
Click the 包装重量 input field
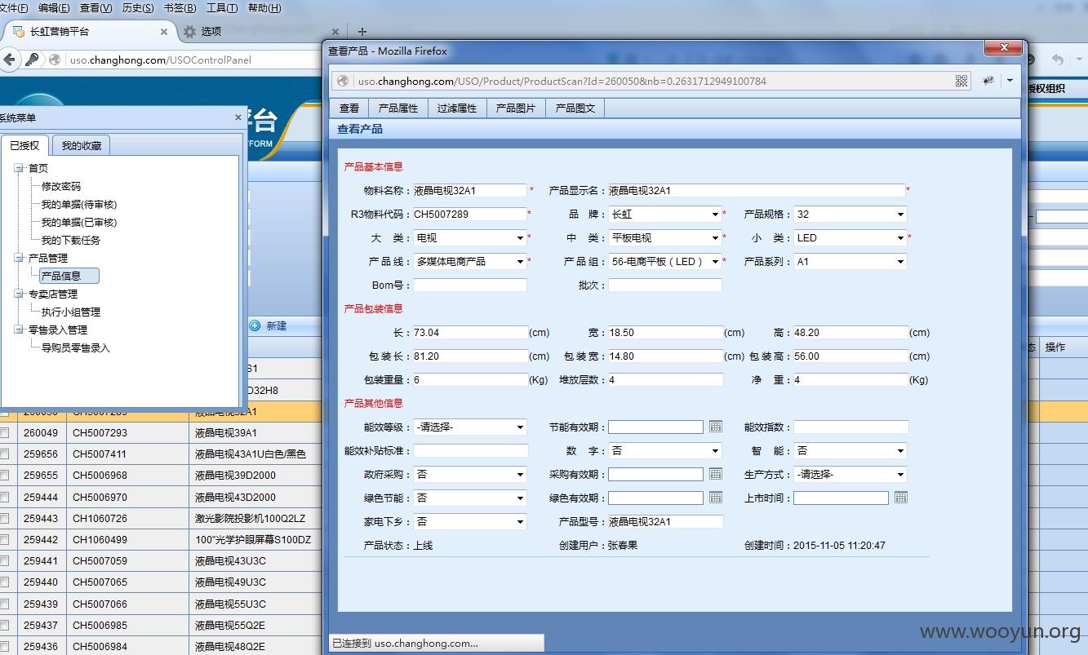(470, 380)
